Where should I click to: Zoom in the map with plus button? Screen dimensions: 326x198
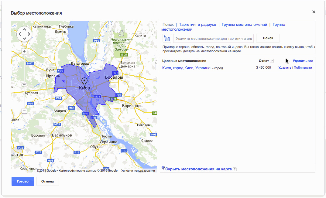24,51
